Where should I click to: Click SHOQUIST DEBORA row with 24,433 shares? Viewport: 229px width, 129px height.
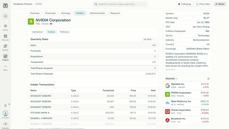click(93, 96)
